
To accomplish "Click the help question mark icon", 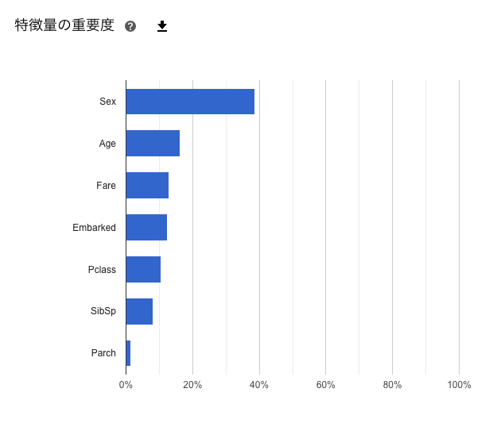I will [130, 26].
